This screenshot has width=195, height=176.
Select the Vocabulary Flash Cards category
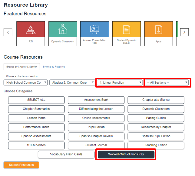66,154
